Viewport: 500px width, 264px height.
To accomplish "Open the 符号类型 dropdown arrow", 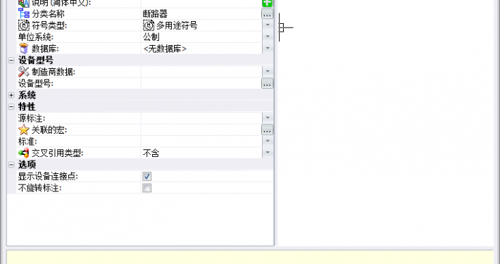I will (x=268, y=25).
